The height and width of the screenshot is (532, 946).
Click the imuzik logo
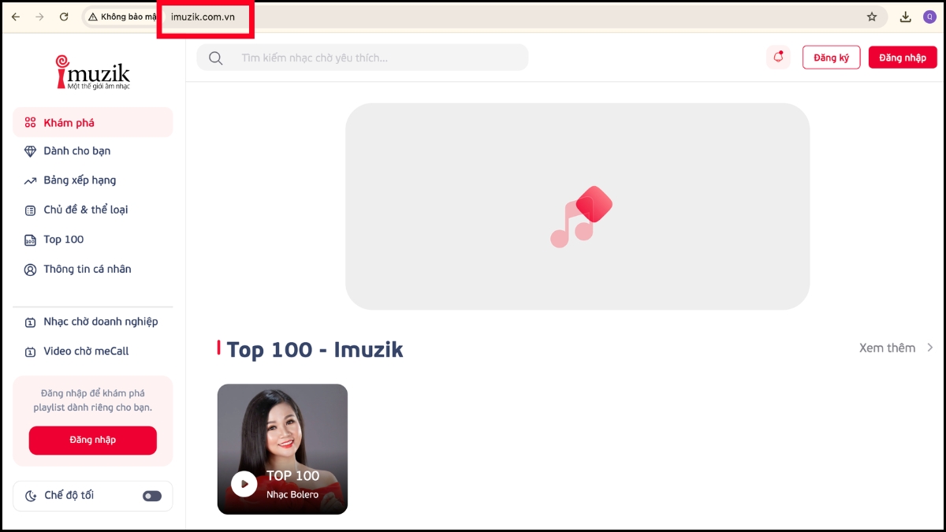tap(93, 72)
